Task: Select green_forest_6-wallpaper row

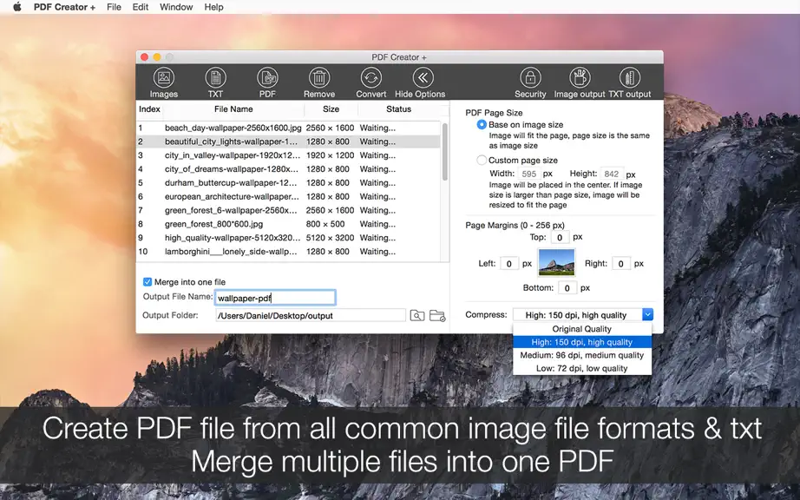Action: 288,211
